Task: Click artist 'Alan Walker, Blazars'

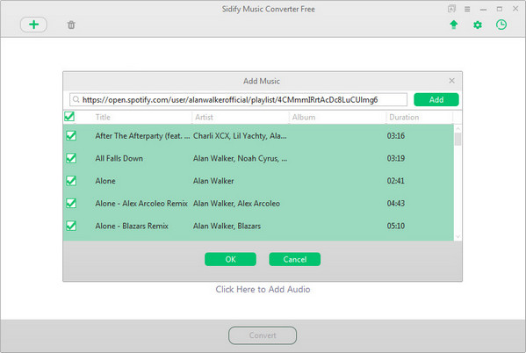Action: coord(227,226)
